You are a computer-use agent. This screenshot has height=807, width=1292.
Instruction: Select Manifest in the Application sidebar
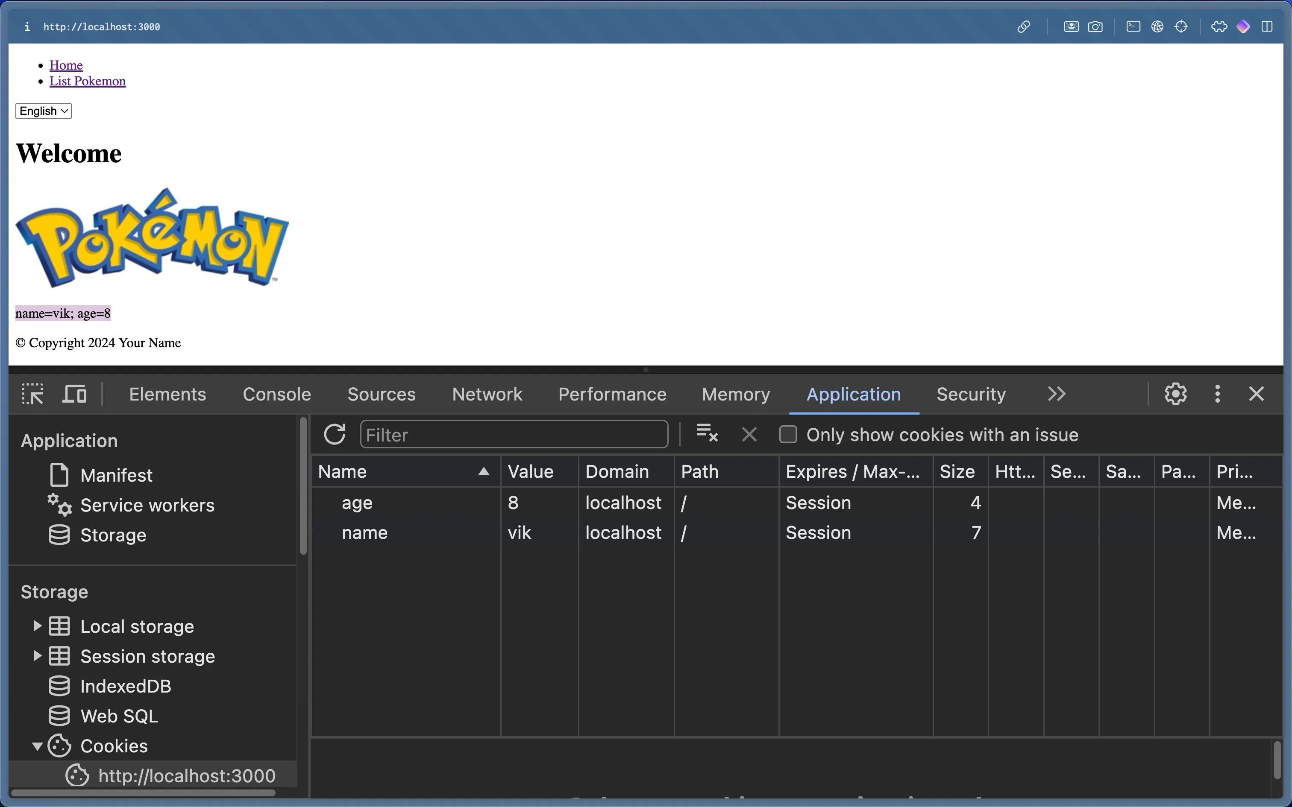(116, 475)
